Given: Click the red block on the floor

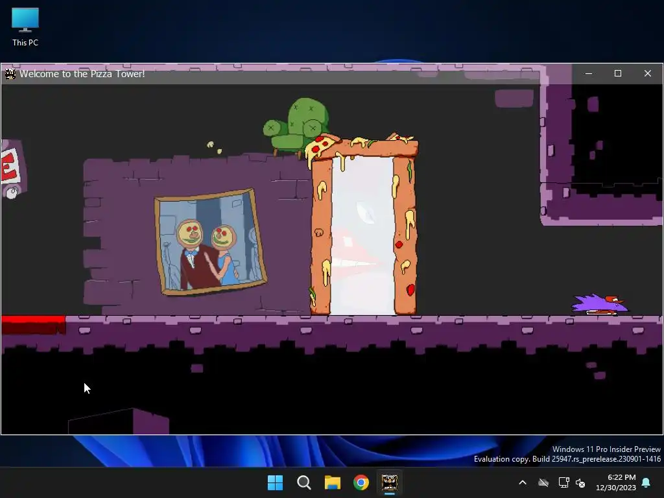Looking at the screenshot, I should [x=34, y=326].
